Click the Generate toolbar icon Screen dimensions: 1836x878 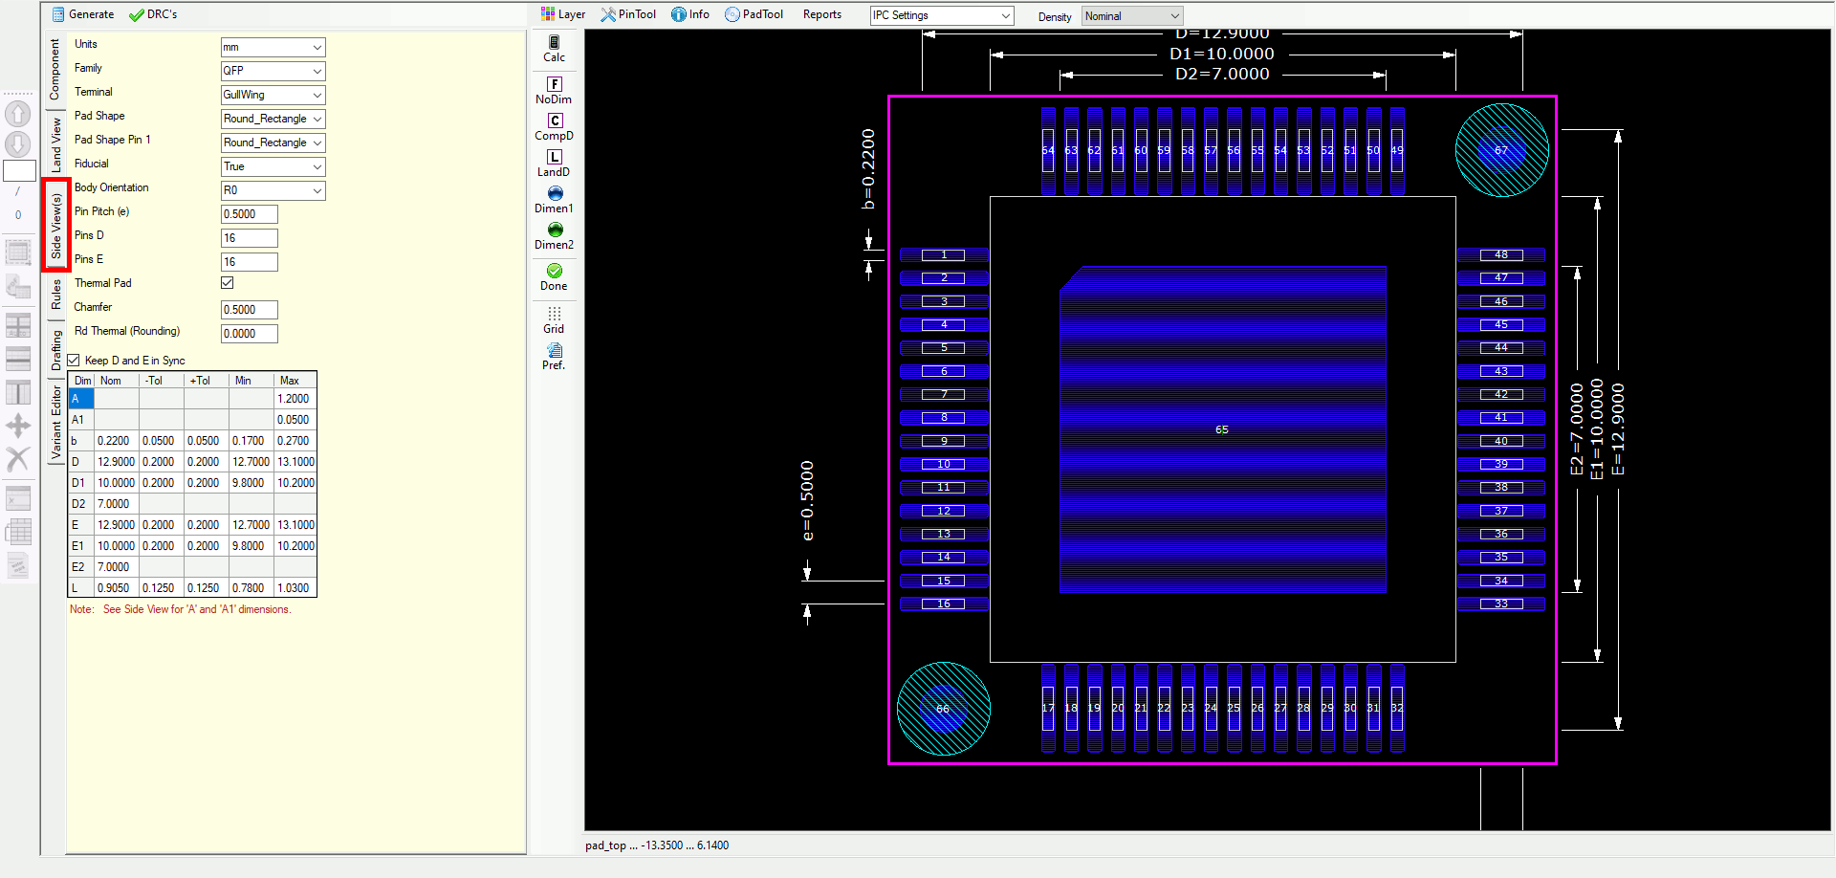(58, 14)
